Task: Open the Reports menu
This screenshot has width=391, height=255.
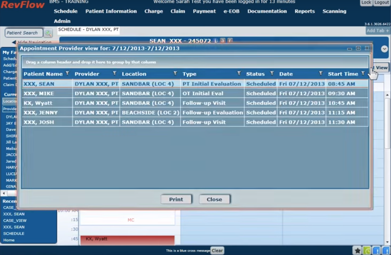Action: [x=305, y=11]
